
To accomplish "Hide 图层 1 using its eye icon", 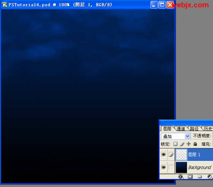I will click(x=164, y=155).
